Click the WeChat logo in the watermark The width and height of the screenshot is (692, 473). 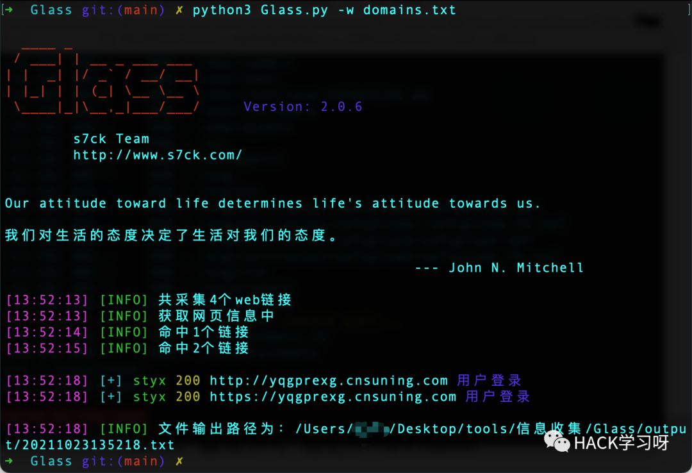click(x=557, y=442)
